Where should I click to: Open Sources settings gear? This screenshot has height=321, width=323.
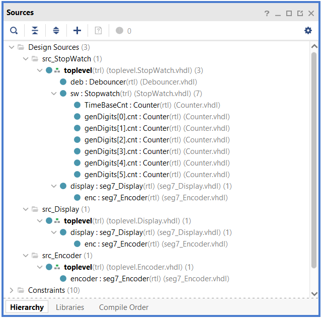[308, 31]
